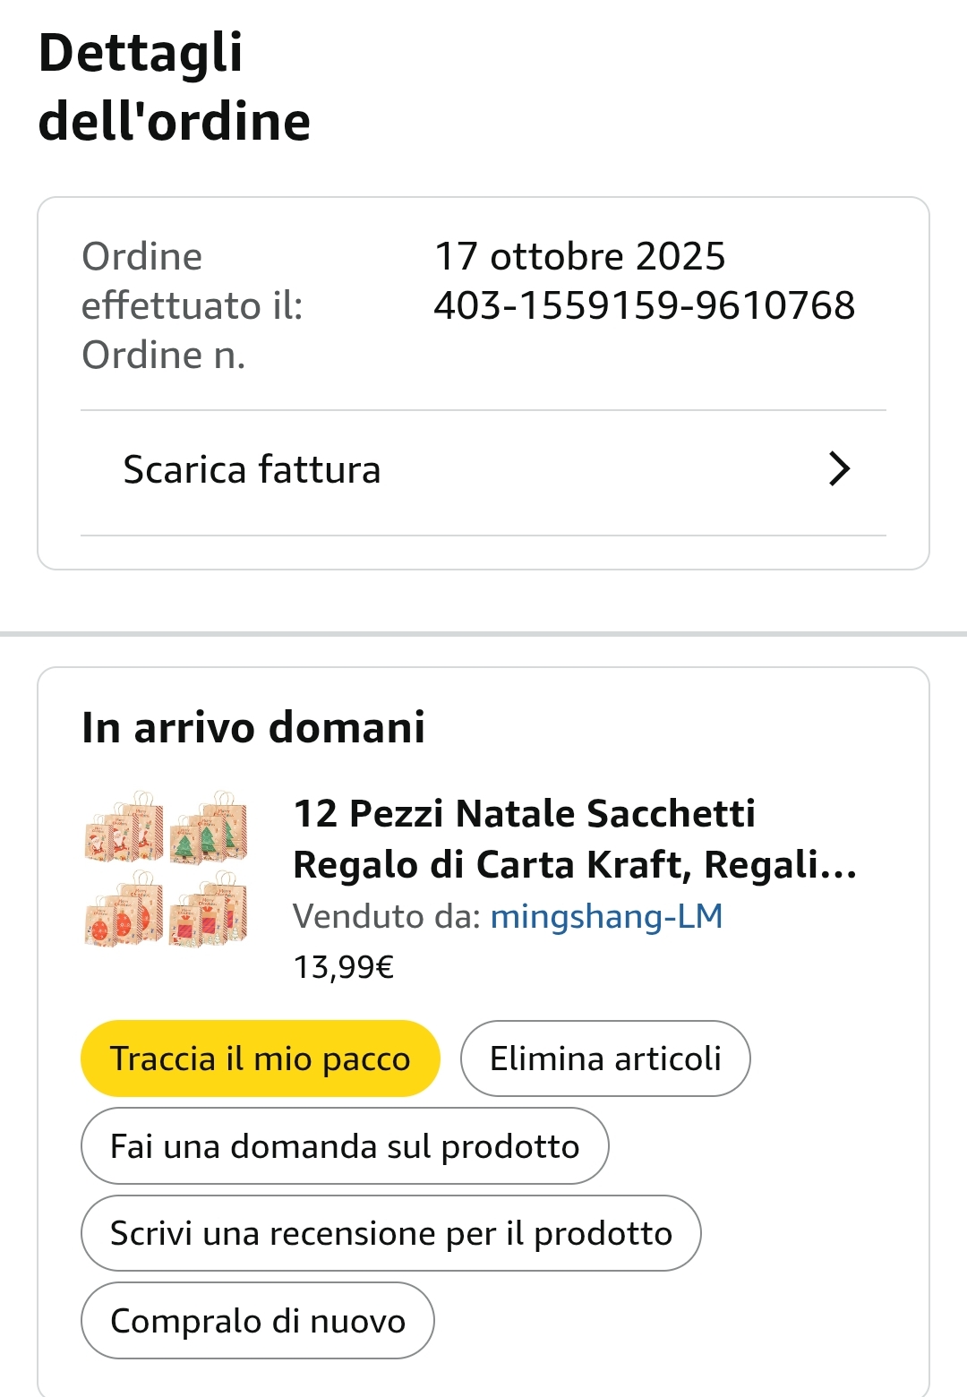Select Fai una domanda sul prodotto
The image size is (967, 1397).
click(345, 1146)
